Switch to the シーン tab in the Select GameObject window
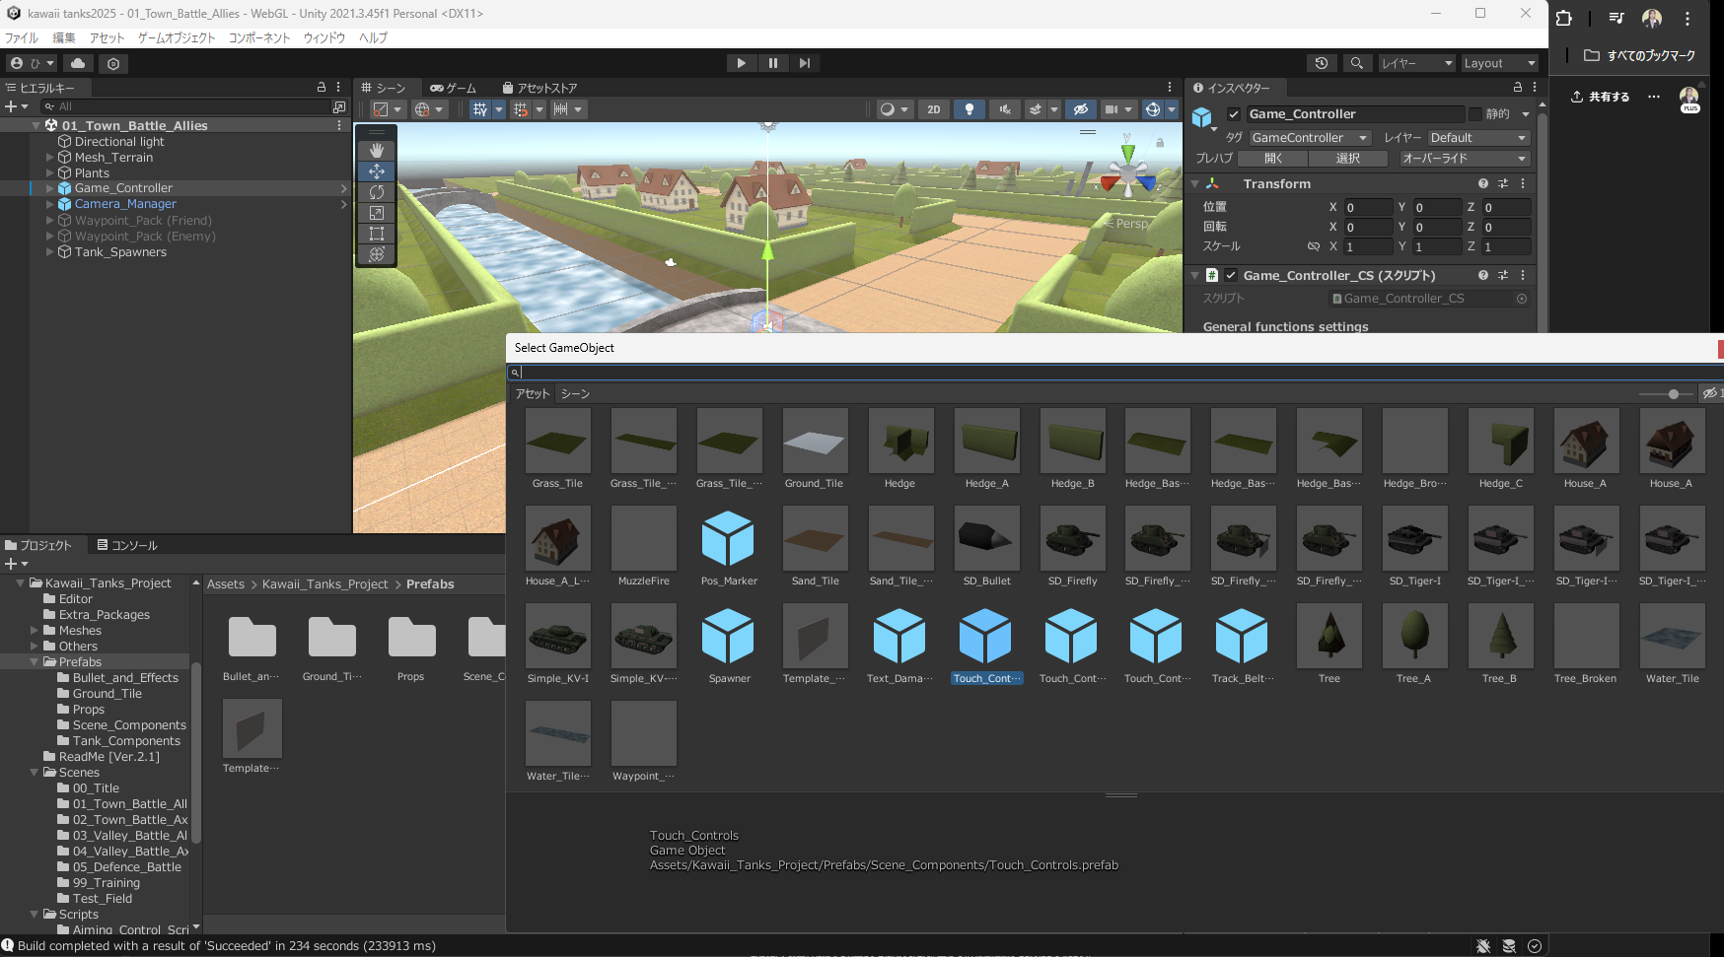 point(575,394)
